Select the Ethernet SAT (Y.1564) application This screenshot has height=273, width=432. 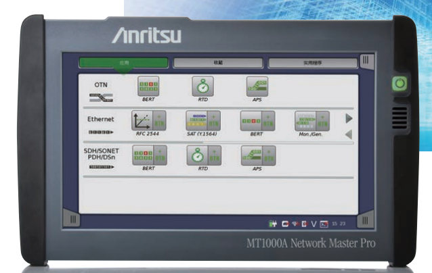click(x=202, y=122)
